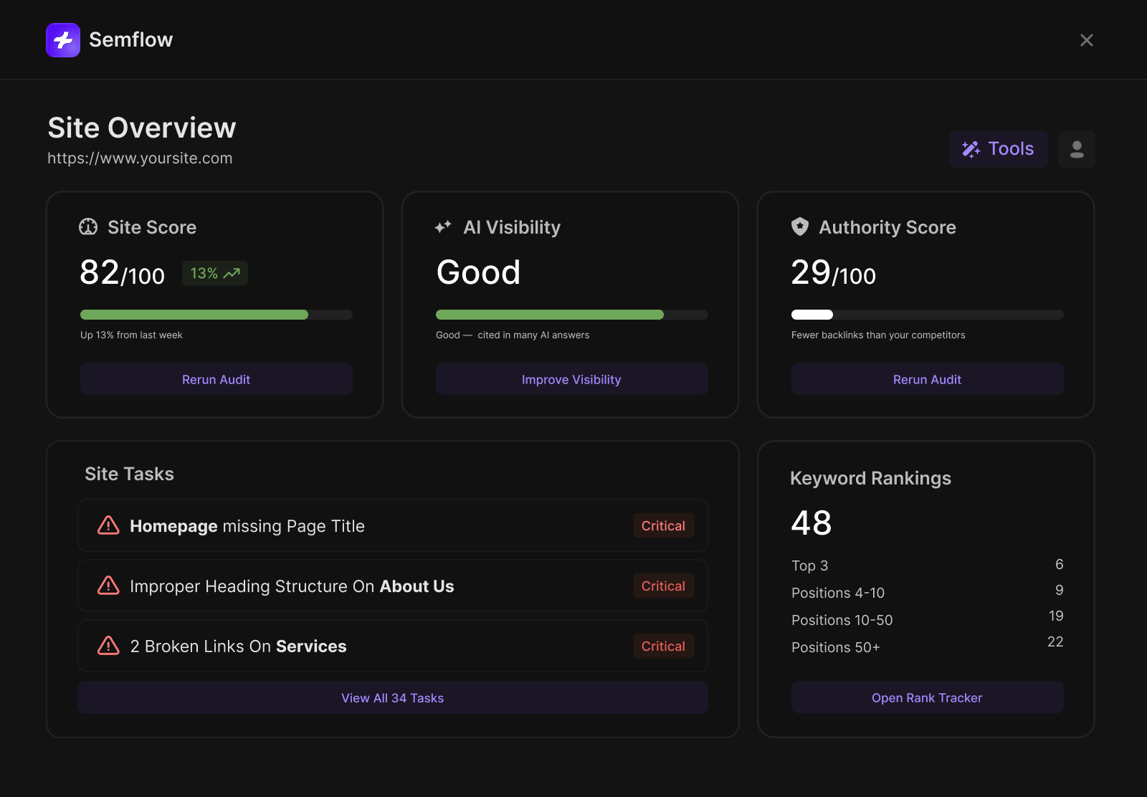Viewport: 1147px width, 797px height.
Task: Rerun Audit under Authority Score
Action: 928,379
